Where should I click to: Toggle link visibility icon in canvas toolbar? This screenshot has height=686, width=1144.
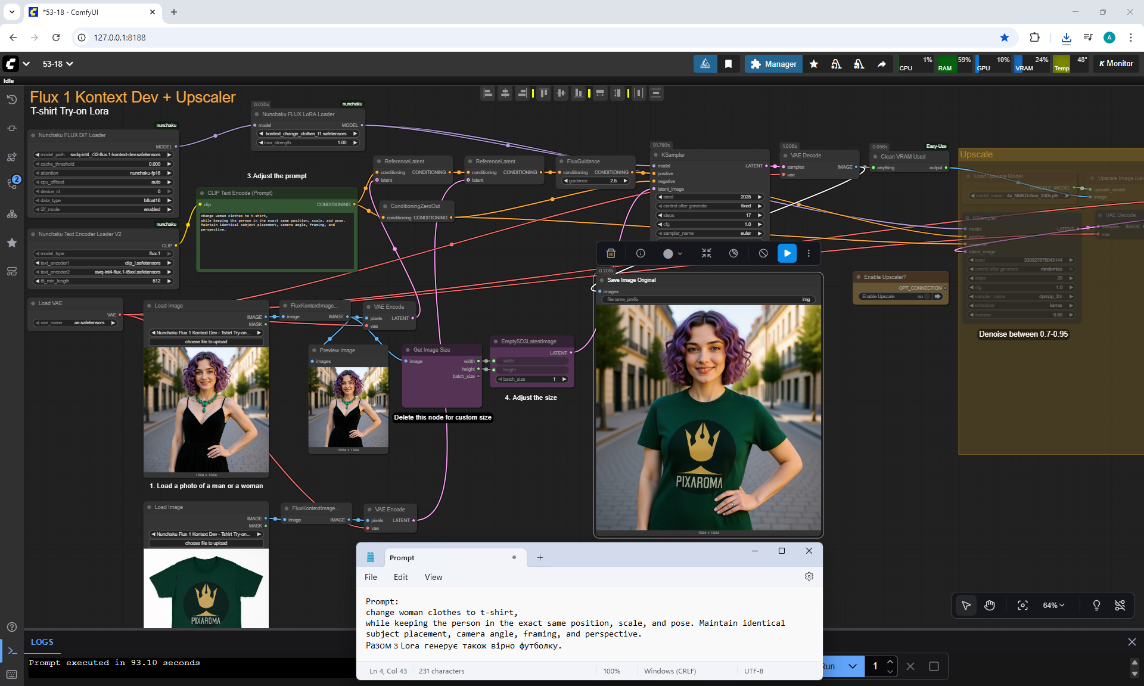tap(1120, 606)
